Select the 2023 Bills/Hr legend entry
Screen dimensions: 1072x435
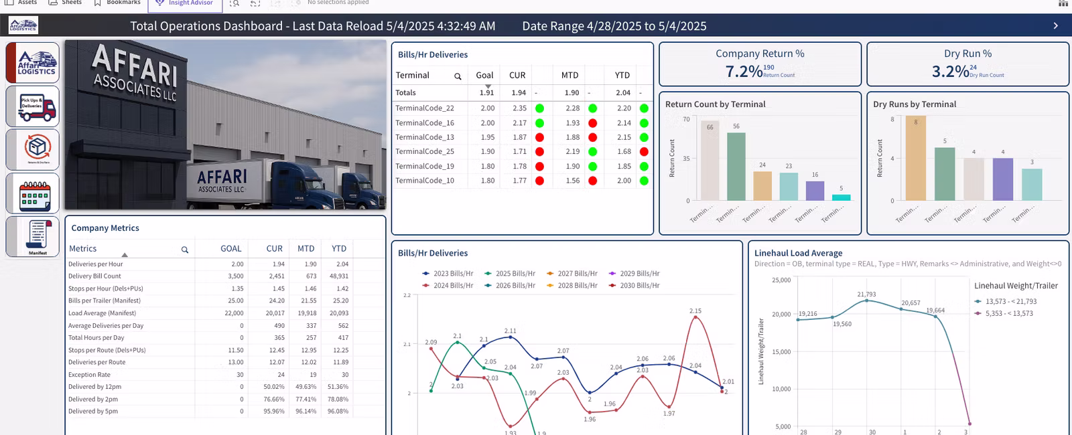tap(448, 274)
